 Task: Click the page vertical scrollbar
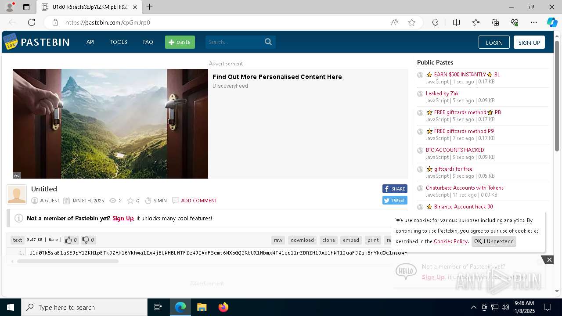557,97
